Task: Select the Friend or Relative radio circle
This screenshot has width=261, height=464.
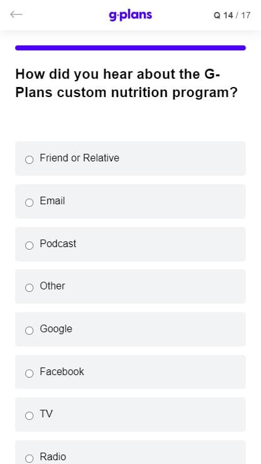Action: click(29, 159)
